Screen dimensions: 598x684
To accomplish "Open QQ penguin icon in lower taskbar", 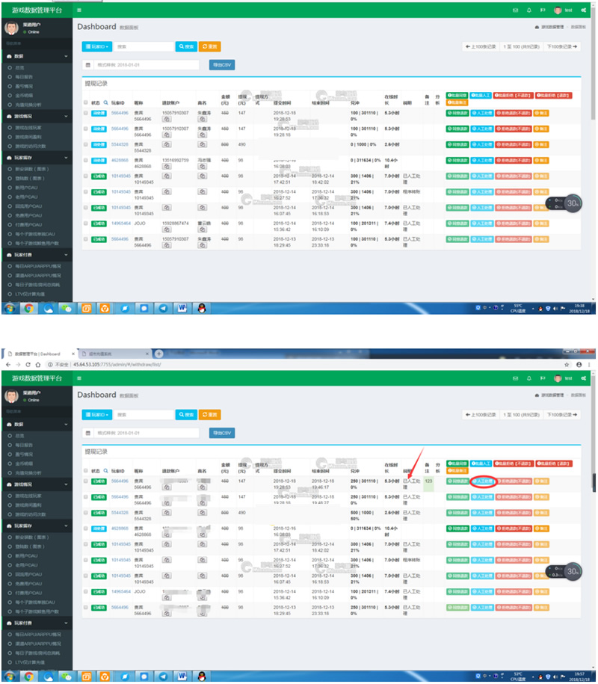I will (200, 677).
